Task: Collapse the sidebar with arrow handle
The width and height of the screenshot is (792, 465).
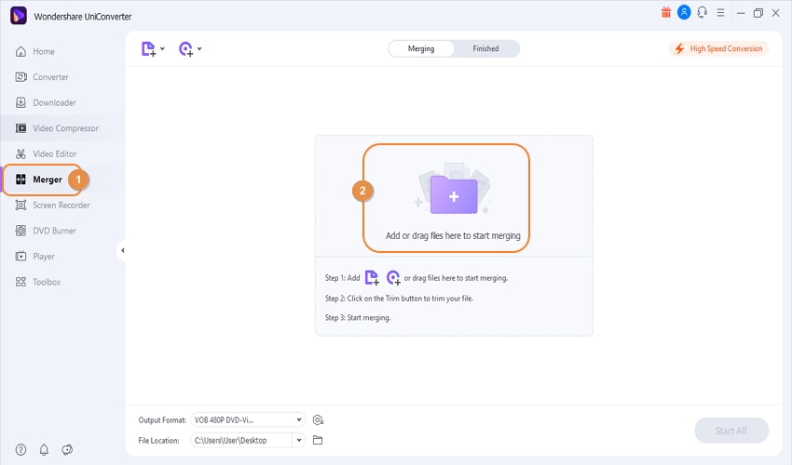Action: coord(122,250)
